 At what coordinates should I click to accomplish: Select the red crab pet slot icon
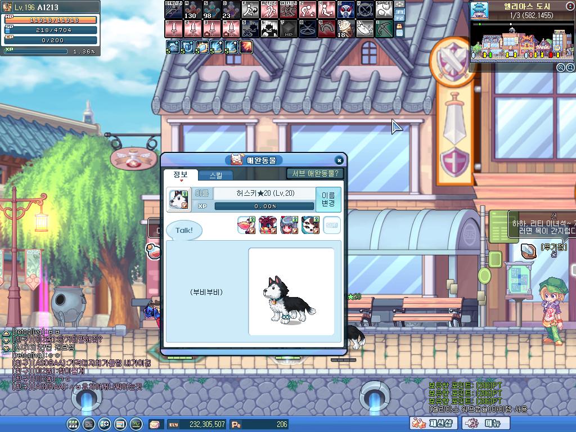point(267,225)
